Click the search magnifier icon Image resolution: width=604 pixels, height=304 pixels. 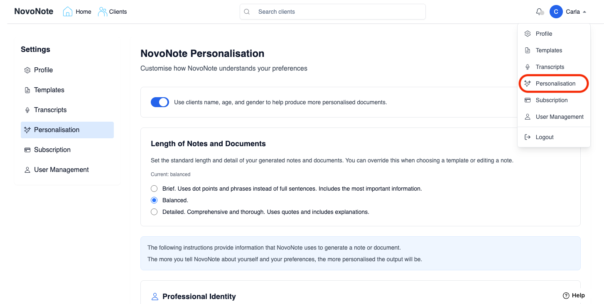point(247,12)
